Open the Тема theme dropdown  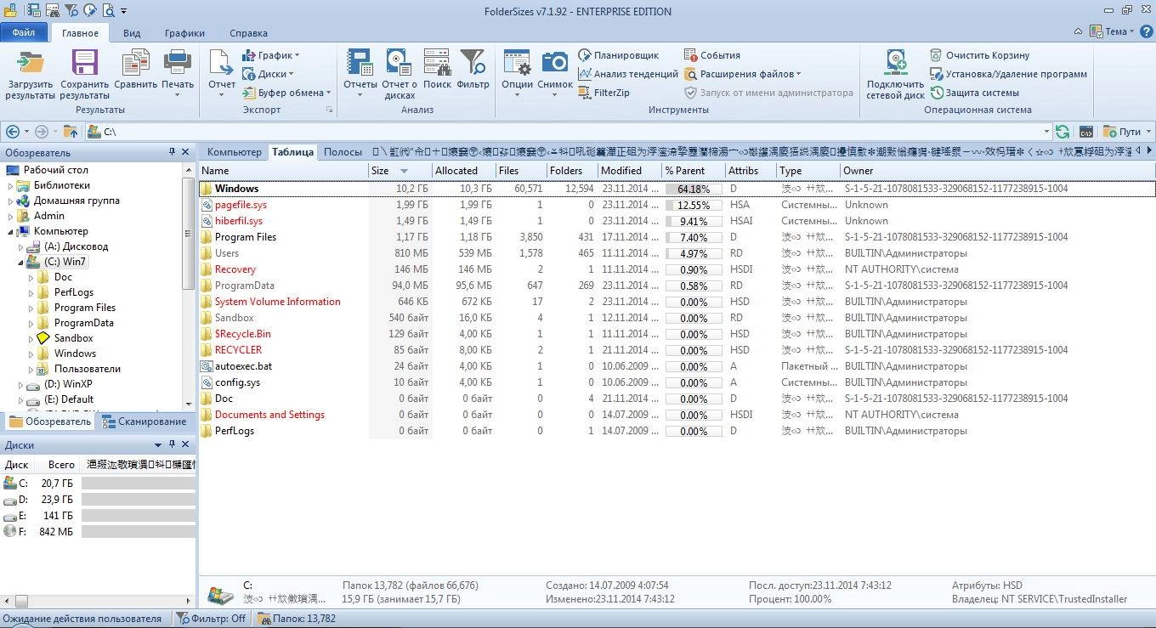1112,31
